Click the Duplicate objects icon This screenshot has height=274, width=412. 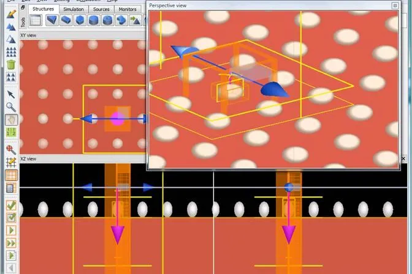tap(11, 27)
